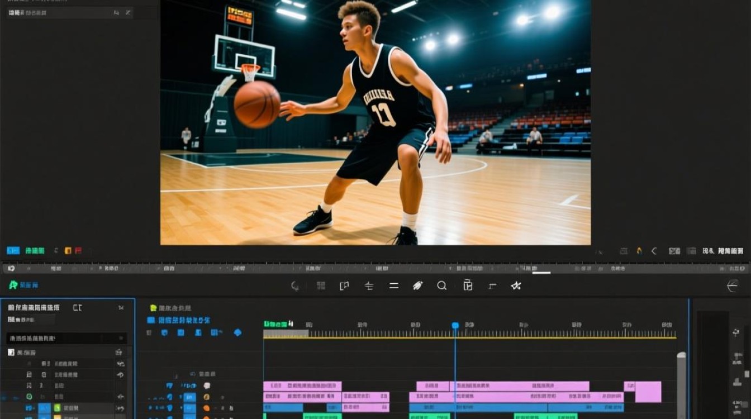Viewport: 751px width, 419px height.
Task: Click the magnifier zoom tool in center toolbar
Action: tap(441, 285)
